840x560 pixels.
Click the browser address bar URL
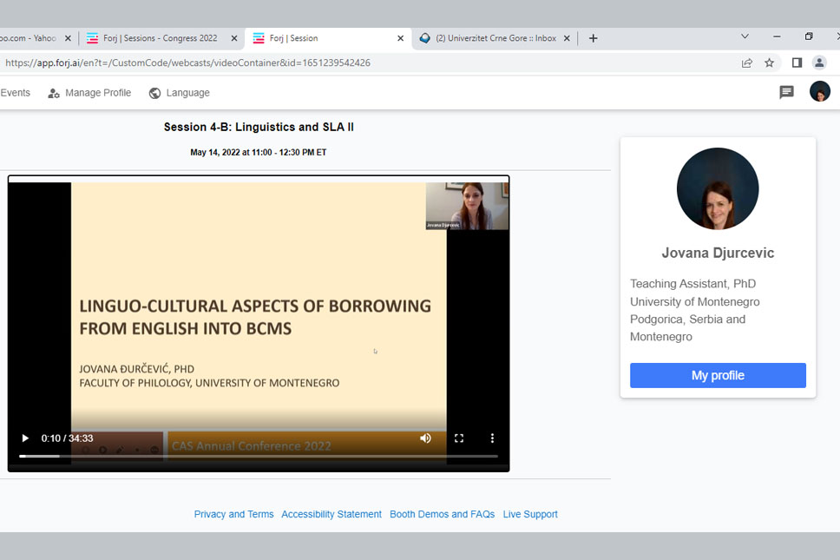click(188, 63)
